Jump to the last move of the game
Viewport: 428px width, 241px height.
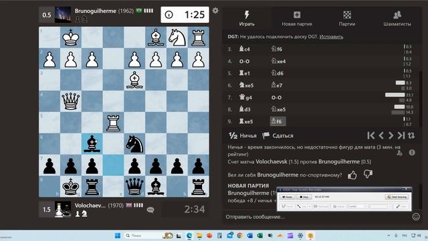(x=401, y=135)
